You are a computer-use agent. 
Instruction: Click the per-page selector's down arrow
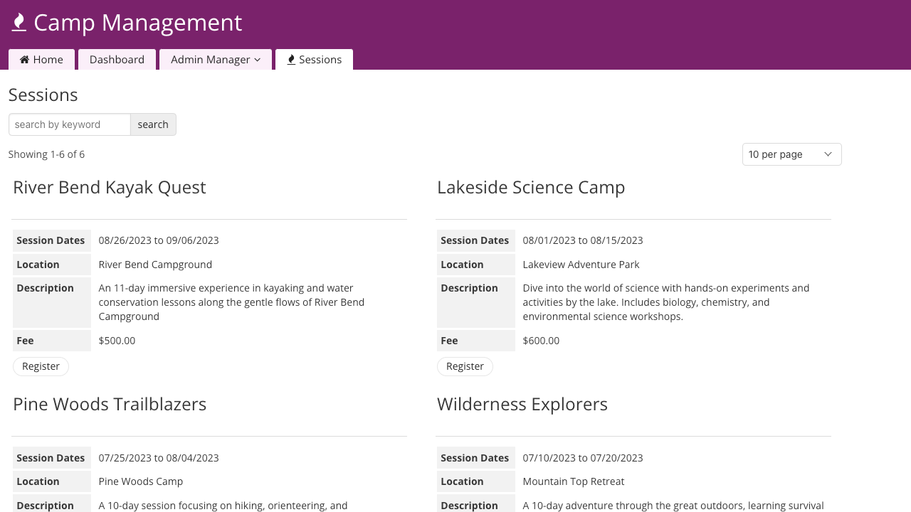(x=828, y=154)
